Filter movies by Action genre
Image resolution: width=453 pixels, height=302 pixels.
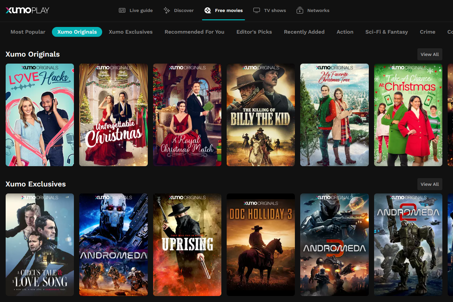tap(345, 32)
